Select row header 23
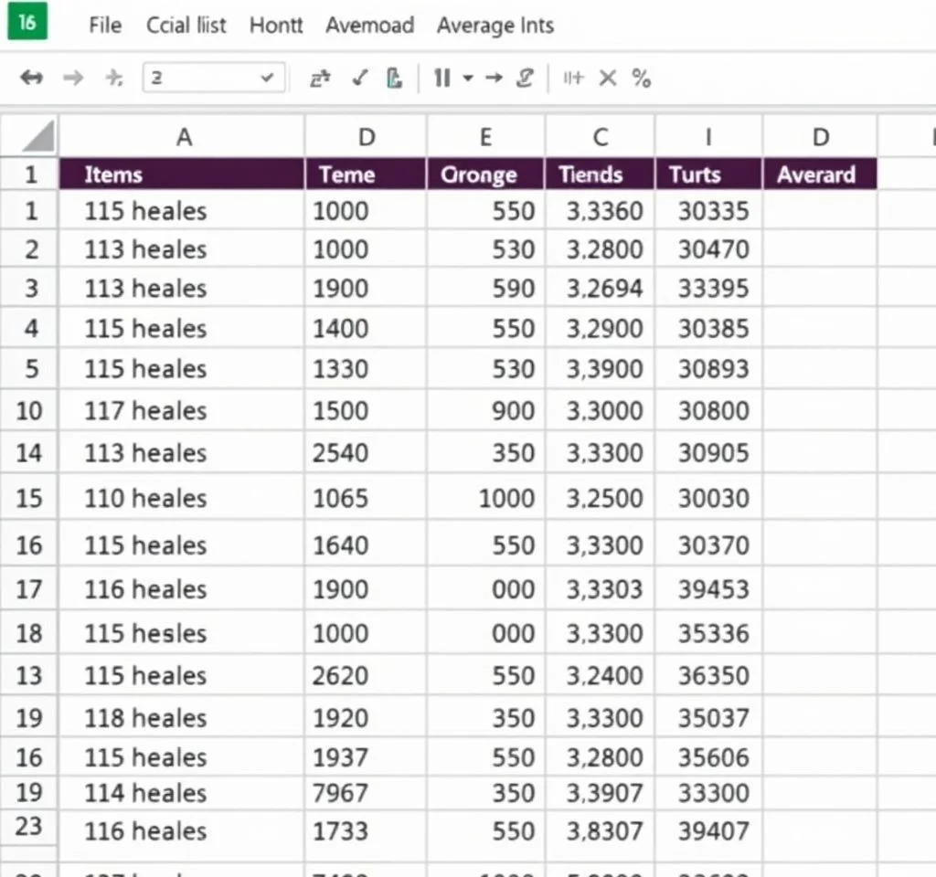This screenshot has width=936, height=877. 28,827
